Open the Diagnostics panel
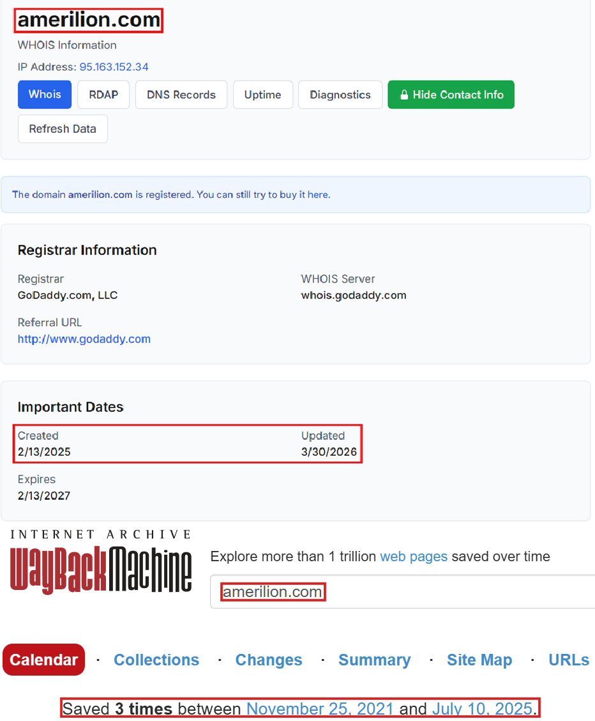Viewport: 595px width, 721px height. [340, 94]
